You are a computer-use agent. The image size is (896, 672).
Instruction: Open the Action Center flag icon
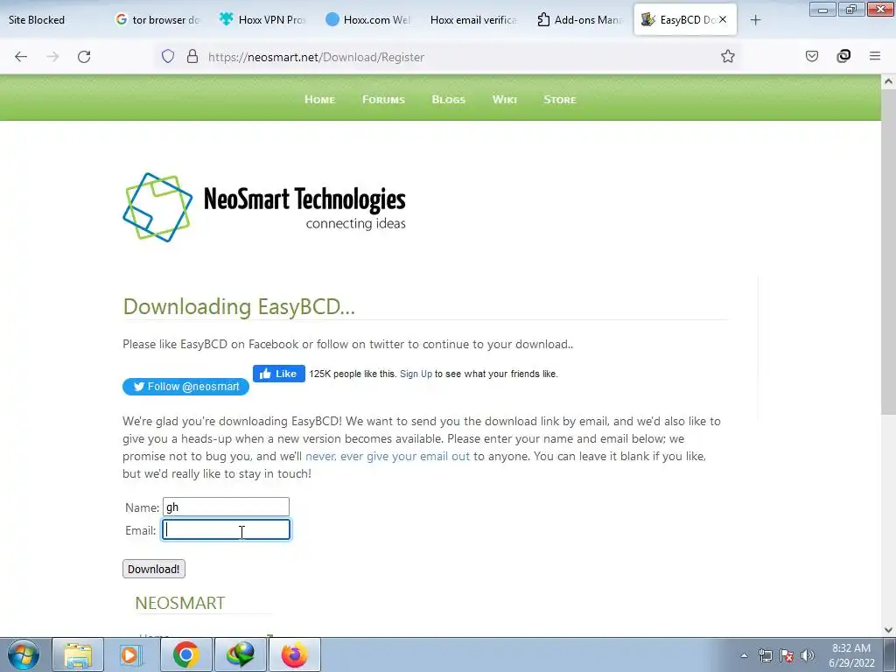[x=787, y=655]
